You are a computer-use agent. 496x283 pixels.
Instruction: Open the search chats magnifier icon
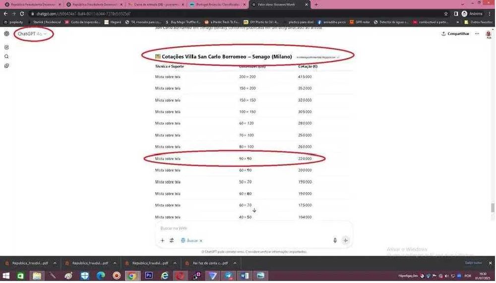tap(6, 57)
